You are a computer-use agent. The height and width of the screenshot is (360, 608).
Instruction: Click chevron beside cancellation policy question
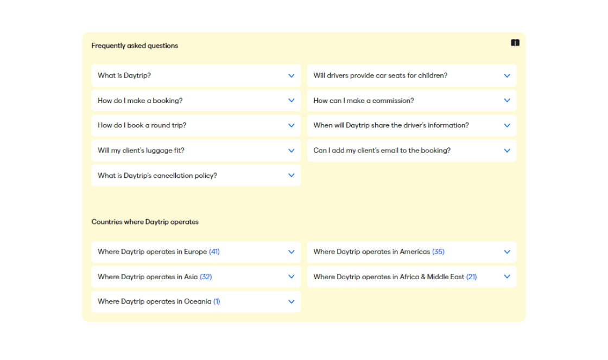[291, 175]
